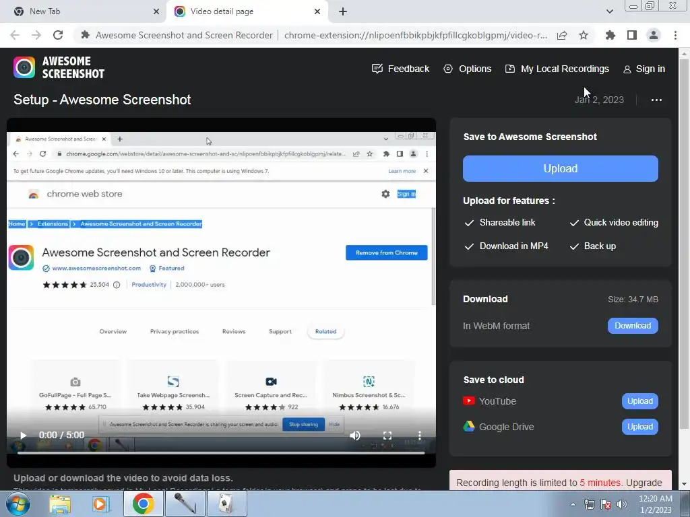
Task: Open Windows Explorer from the taskbar
Action: point(60,504)
